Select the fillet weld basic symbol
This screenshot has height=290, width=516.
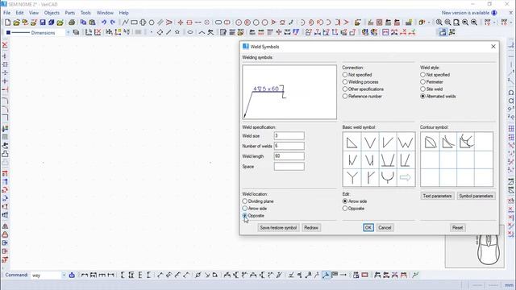click(352, 143)
